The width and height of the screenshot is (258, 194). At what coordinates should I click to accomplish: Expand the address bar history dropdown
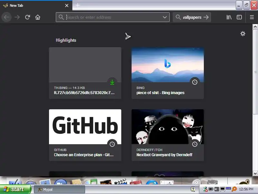[x=165, y=17]
